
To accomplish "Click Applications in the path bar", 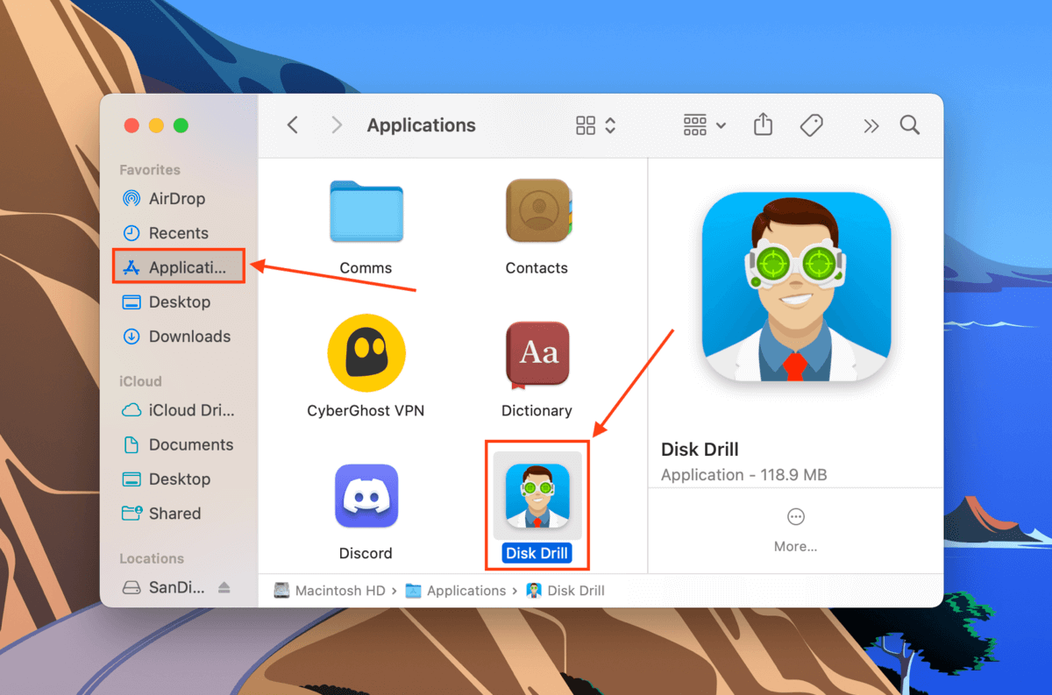I will pyautogui.click(x=456, y=591).
